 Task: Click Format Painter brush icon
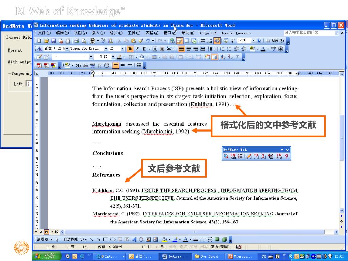[141, 41]
